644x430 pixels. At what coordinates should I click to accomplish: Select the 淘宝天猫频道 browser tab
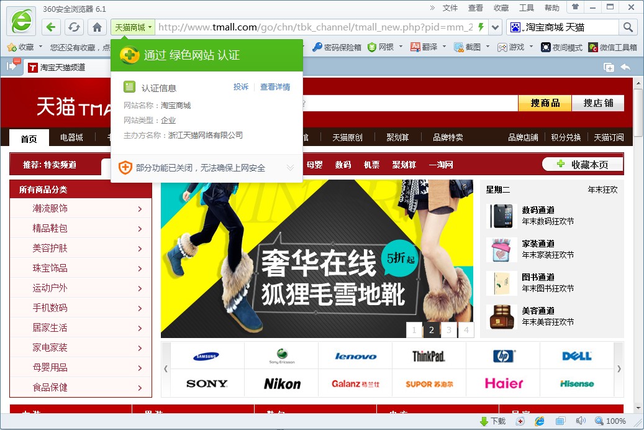click(66, 67)
